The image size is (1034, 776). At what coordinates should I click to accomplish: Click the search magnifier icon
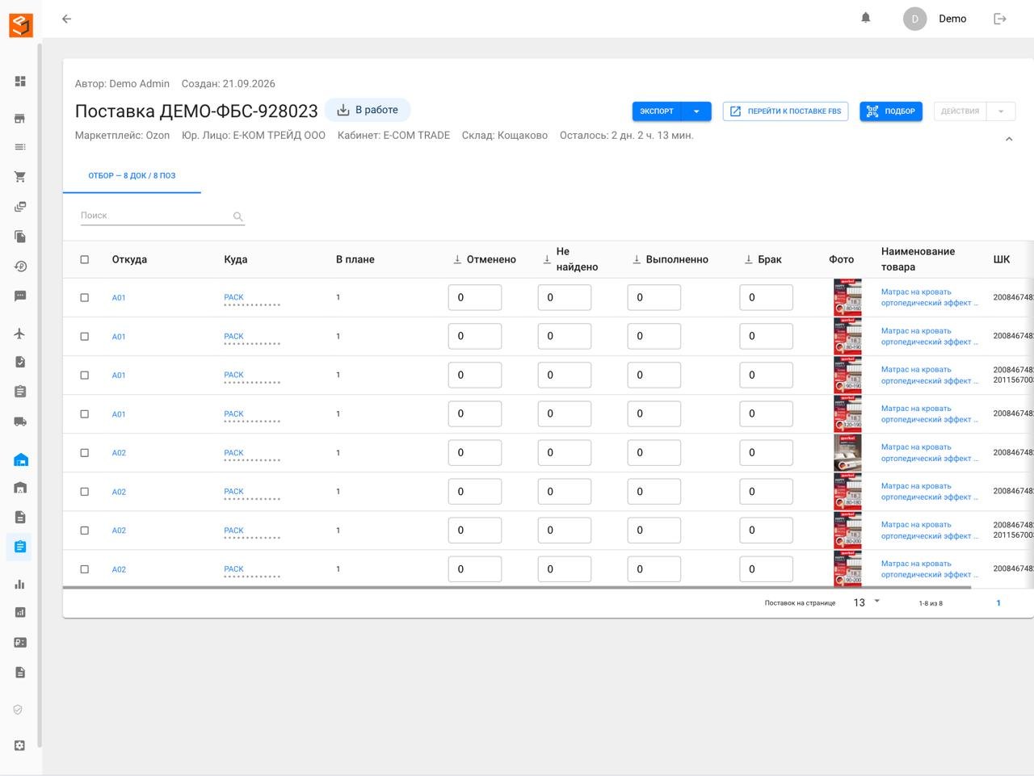tap(238, 216)
